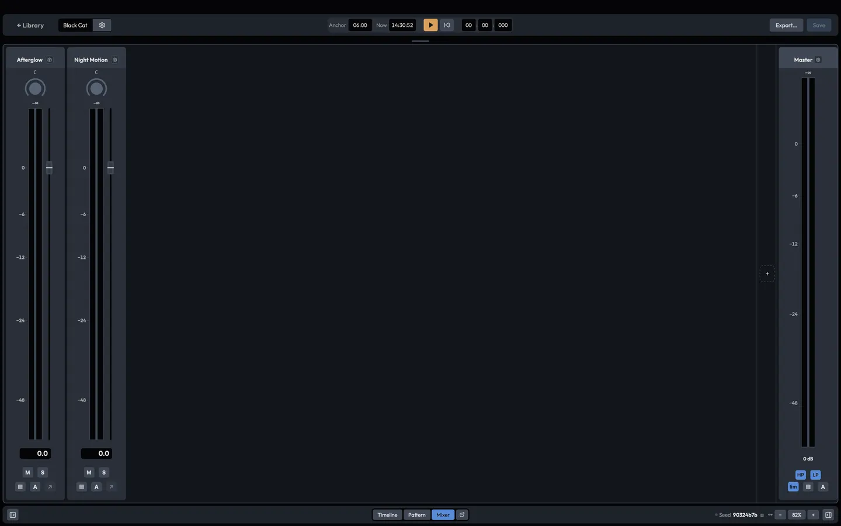This screenshot has width=841, height=526.
Task: Click the Black Cat project name
Action: point(75,25)
